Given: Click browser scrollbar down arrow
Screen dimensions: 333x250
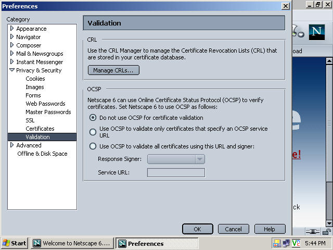Looking at the screenshot, I should pos(329,223).
